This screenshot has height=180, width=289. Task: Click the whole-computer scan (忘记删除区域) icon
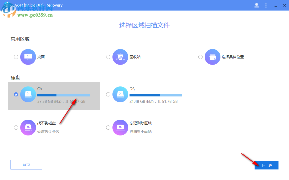click(120, 128)
